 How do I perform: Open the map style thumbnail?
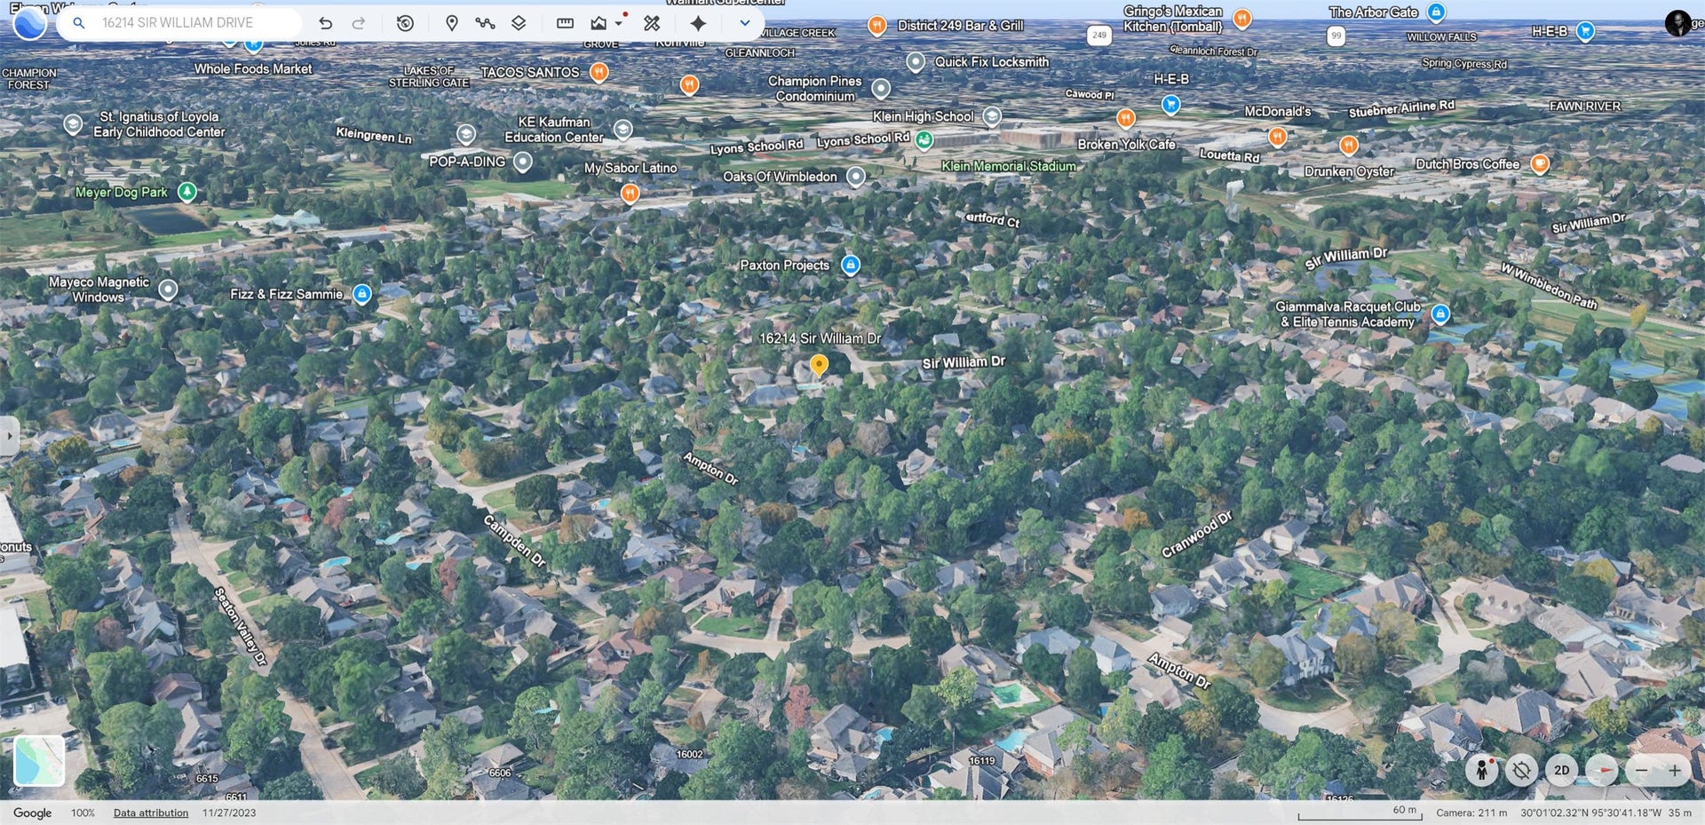tap(39, 761)
